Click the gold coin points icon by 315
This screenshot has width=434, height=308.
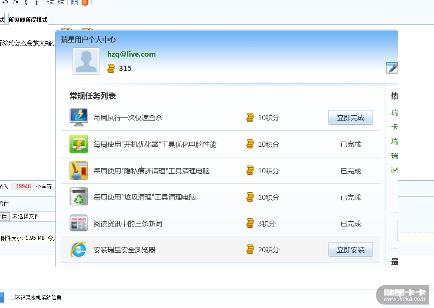point(111,68)
